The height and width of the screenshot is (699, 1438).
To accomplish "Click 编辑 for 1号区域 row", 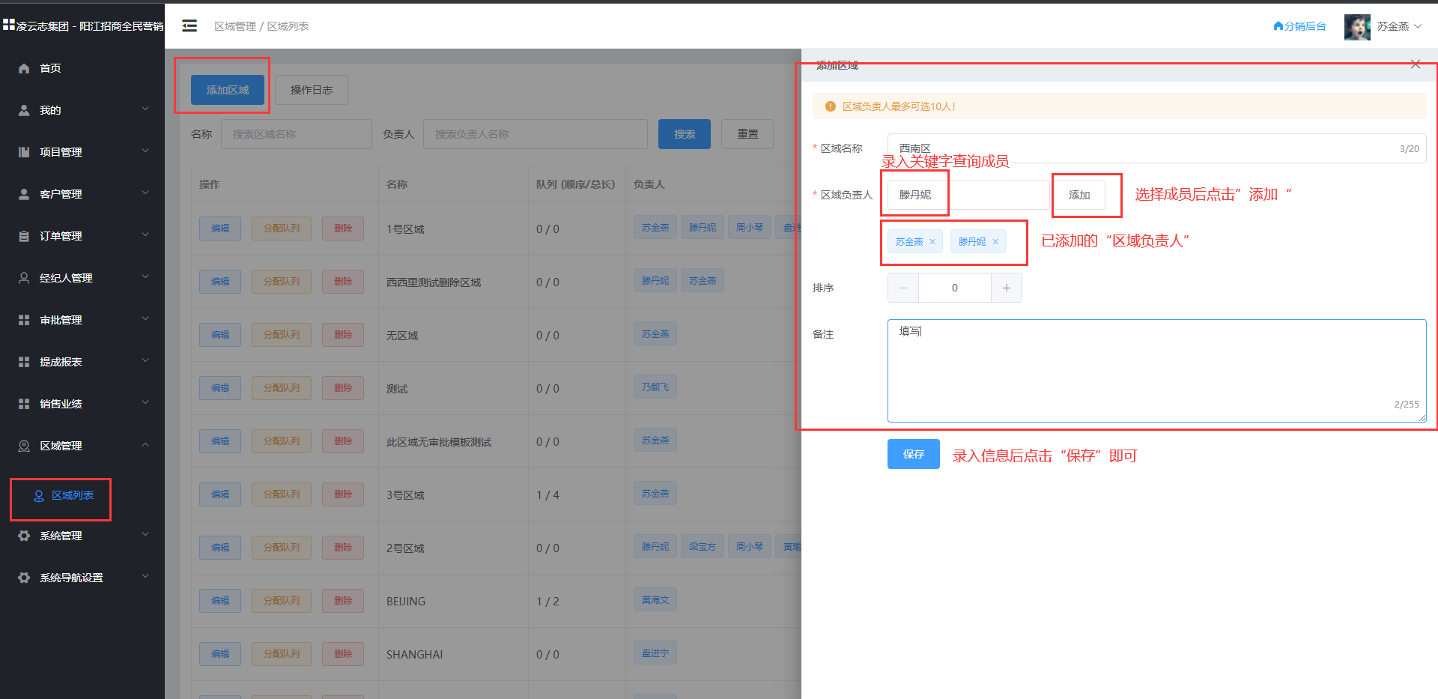I will click(x=220, y=229).
